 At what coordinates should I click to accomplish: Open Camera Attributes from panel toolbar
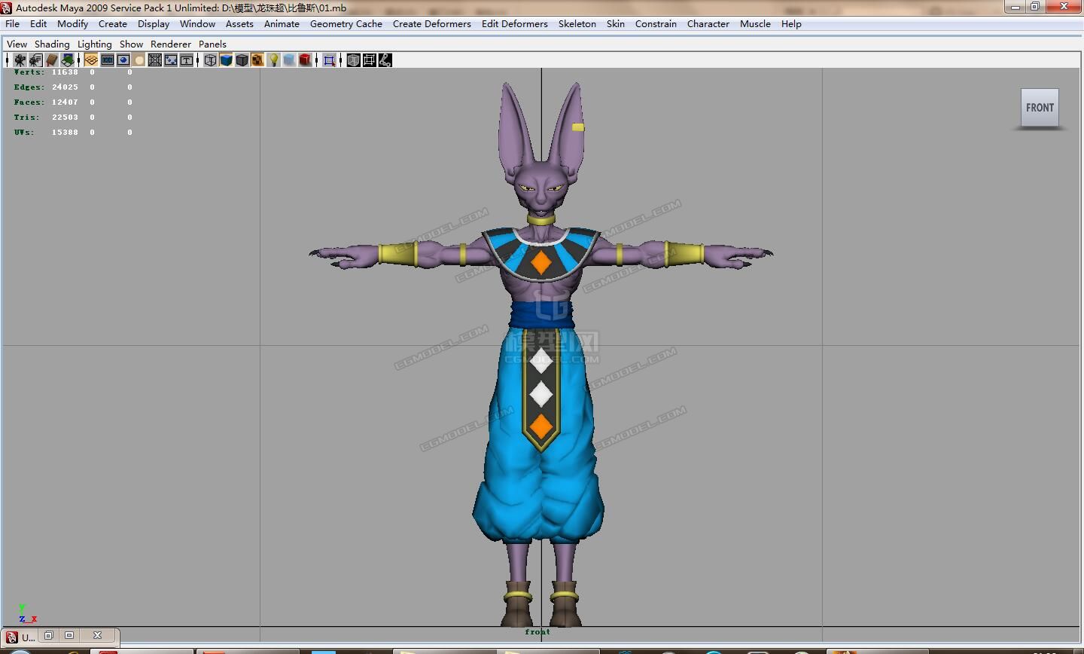[x=35, y=60]
